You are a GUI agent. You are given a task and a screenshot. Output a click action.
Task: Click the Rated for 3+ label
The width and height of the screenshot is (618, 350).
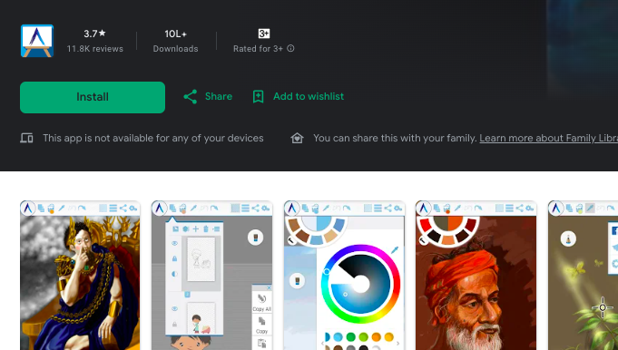(258, 49)
